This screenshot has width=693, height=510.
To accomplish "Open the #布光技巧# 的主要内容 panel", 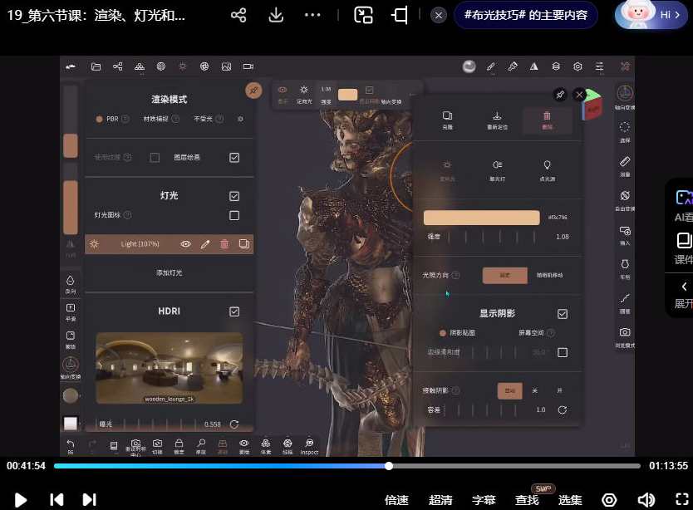I will [525, 15].
